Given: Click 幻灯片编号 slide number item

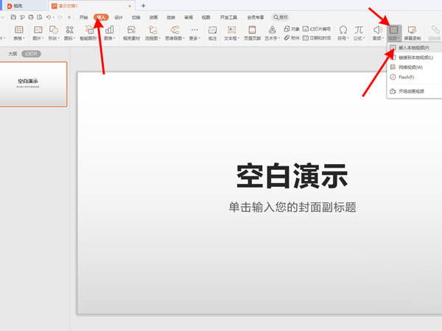Looking at the screenshot, I should click(316, 29).
